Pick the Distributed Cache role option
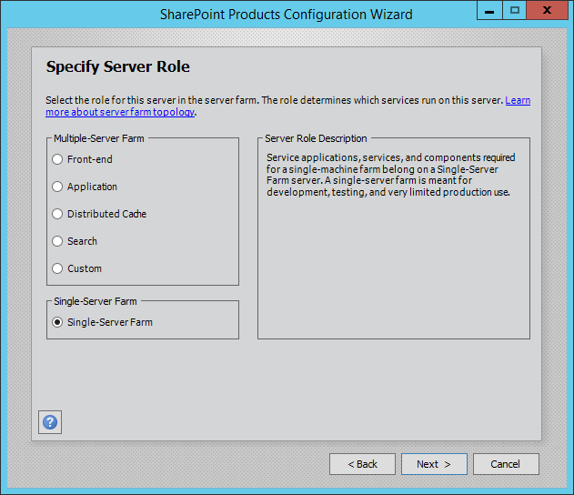Screen dimensions: 574x495 click(x=58, y=214)
